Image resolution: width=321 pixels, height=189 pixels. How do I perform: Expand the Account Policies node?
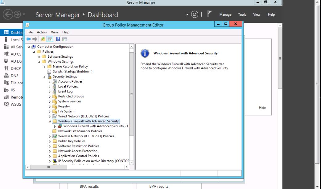(x=50, y=81)
